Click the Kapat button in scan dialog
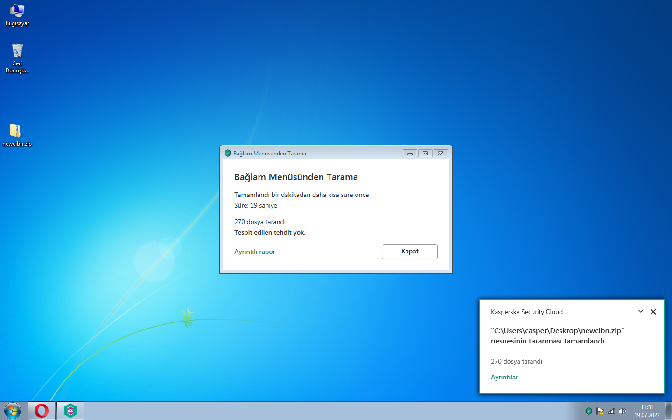Screen dimensions: 672x420 (410, 252)
